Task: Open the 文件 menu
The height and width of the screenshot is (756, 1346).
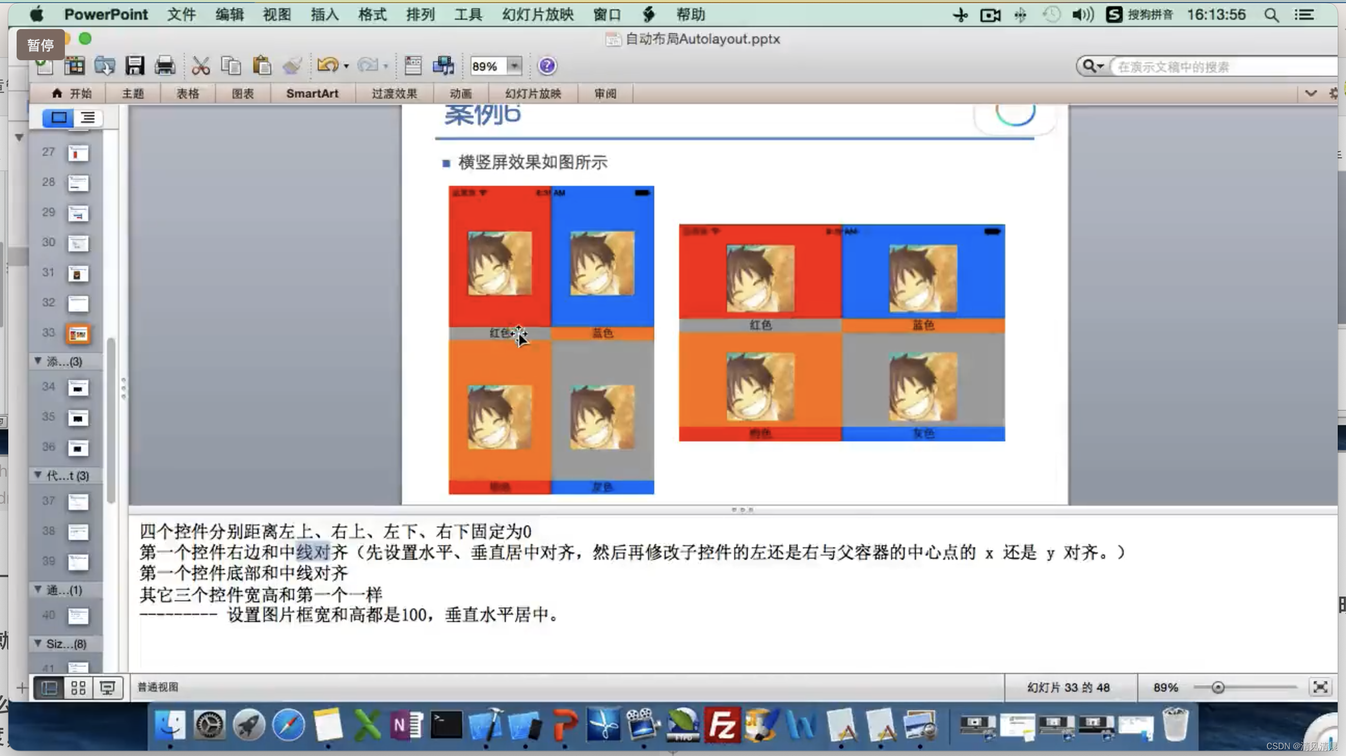Action: 181,15
